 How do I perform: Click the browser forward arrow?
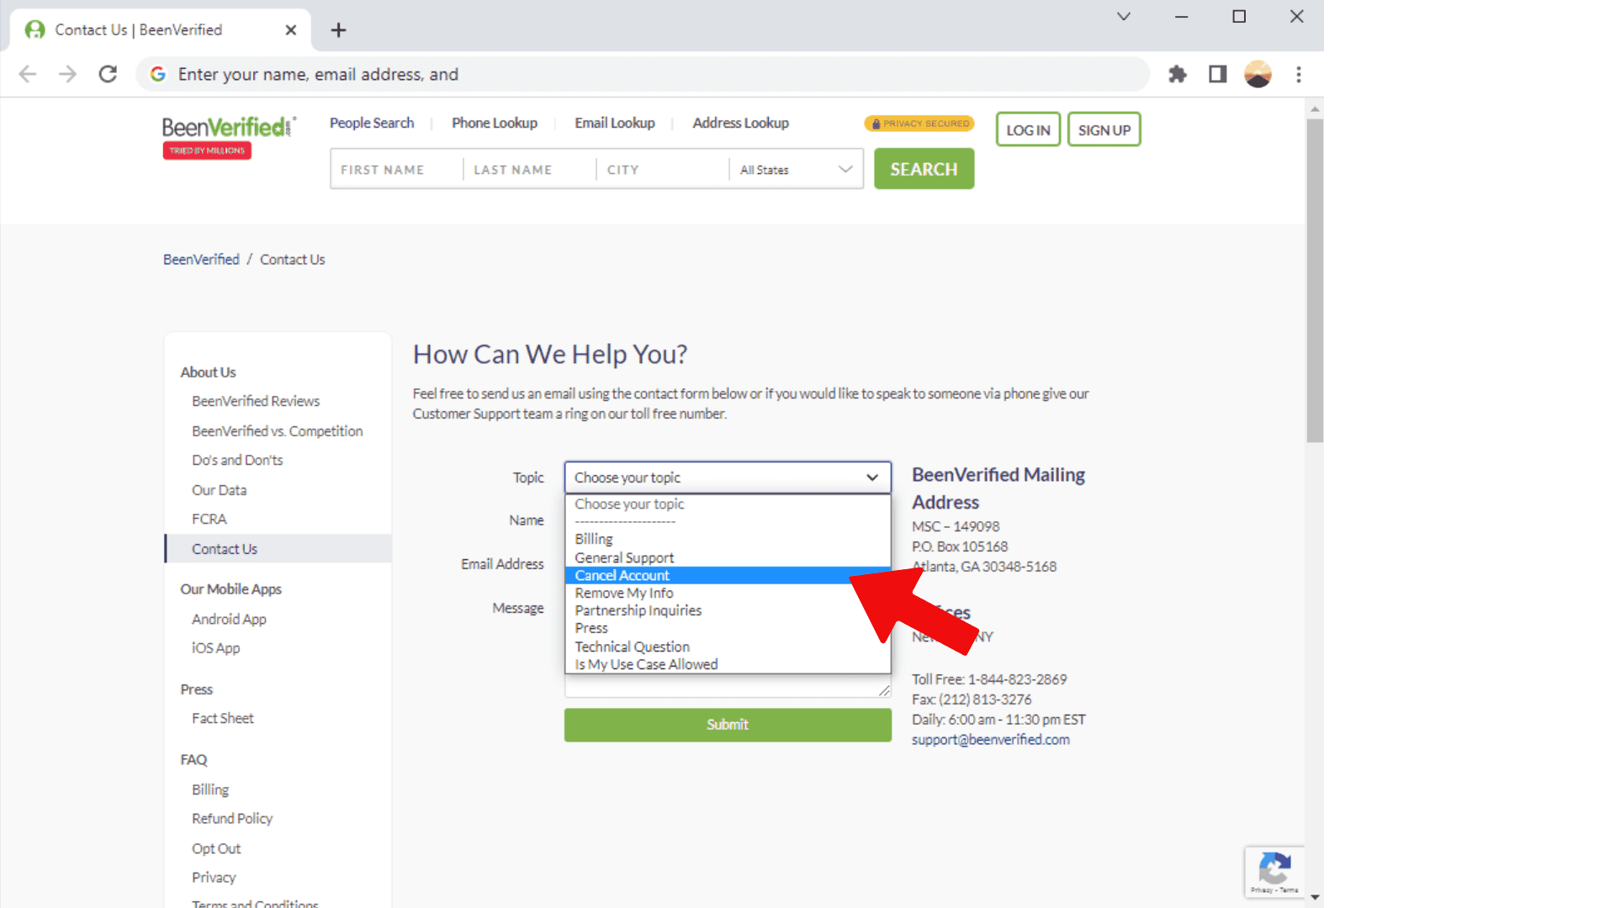(x=67, y=74)
